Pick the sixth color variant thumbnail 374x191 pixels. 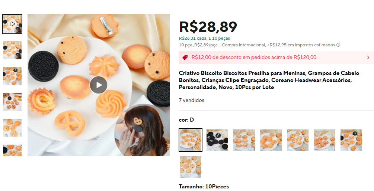[325, 140]
